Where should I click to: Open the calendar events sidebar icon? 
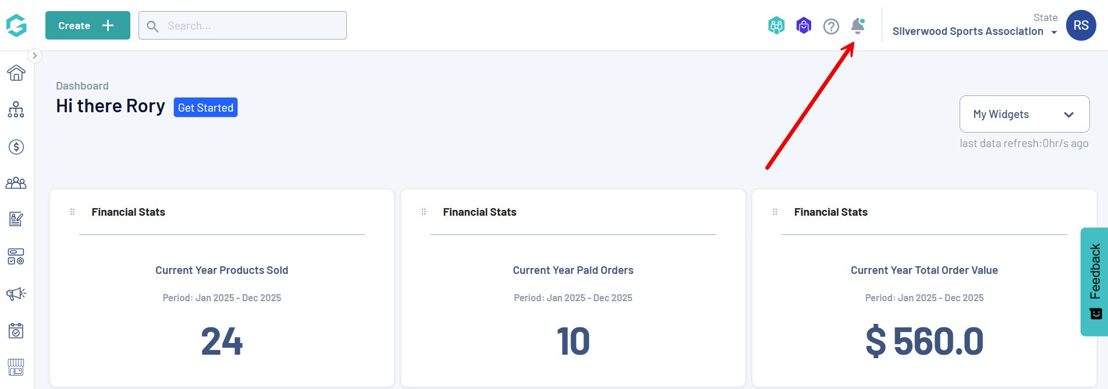click(x=16, y=330)
